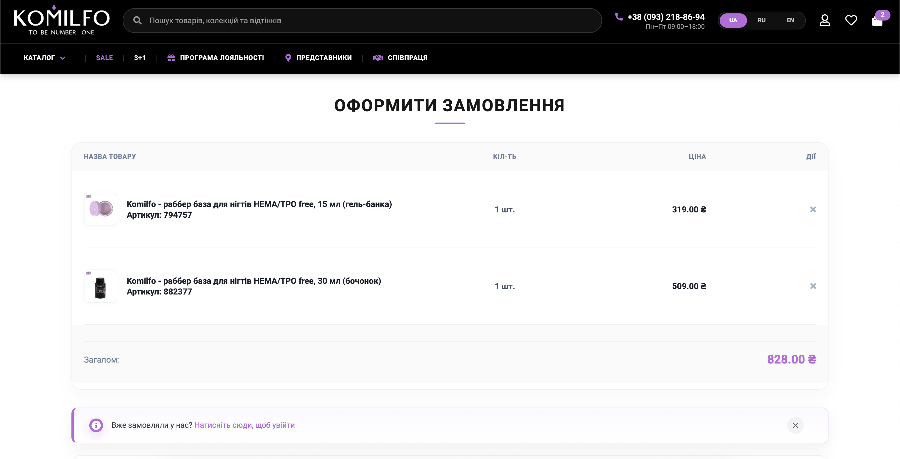Screen dimensions: 900x459
Task: Remove the 30 мл бочонок item
Action: [813, 286]
